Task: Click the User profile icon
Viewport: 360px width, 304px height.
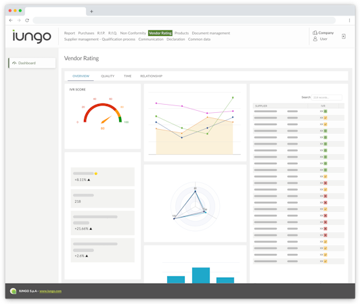Action: tap(315, 39)
